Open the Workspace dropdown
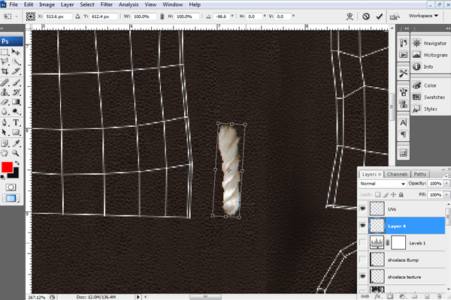 pyautogui.click(x=423, y=16)
